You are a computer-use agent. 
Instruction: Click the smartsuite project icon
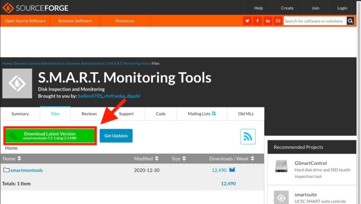pyautogui.click(x=281, y=197)
